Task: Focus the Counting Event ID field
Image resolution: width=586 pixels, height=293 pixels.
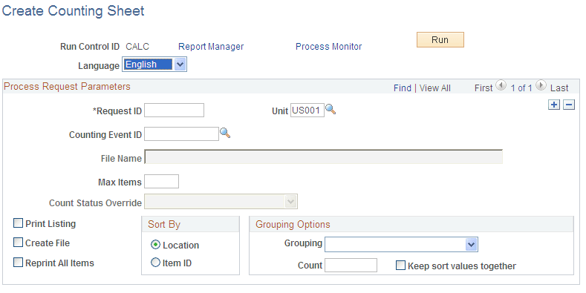Action: 182,134
